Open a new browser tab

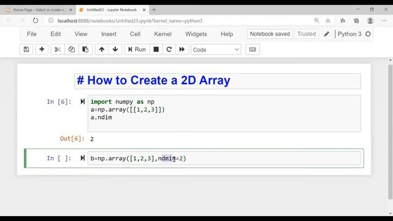154,10
